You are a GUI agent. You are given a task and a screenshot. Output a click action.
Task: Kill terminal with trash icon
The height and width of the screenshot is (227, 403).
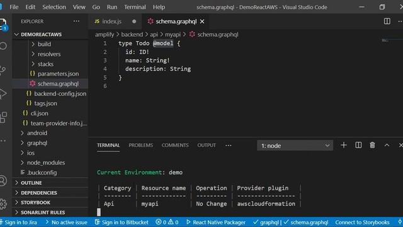(372, 146)
